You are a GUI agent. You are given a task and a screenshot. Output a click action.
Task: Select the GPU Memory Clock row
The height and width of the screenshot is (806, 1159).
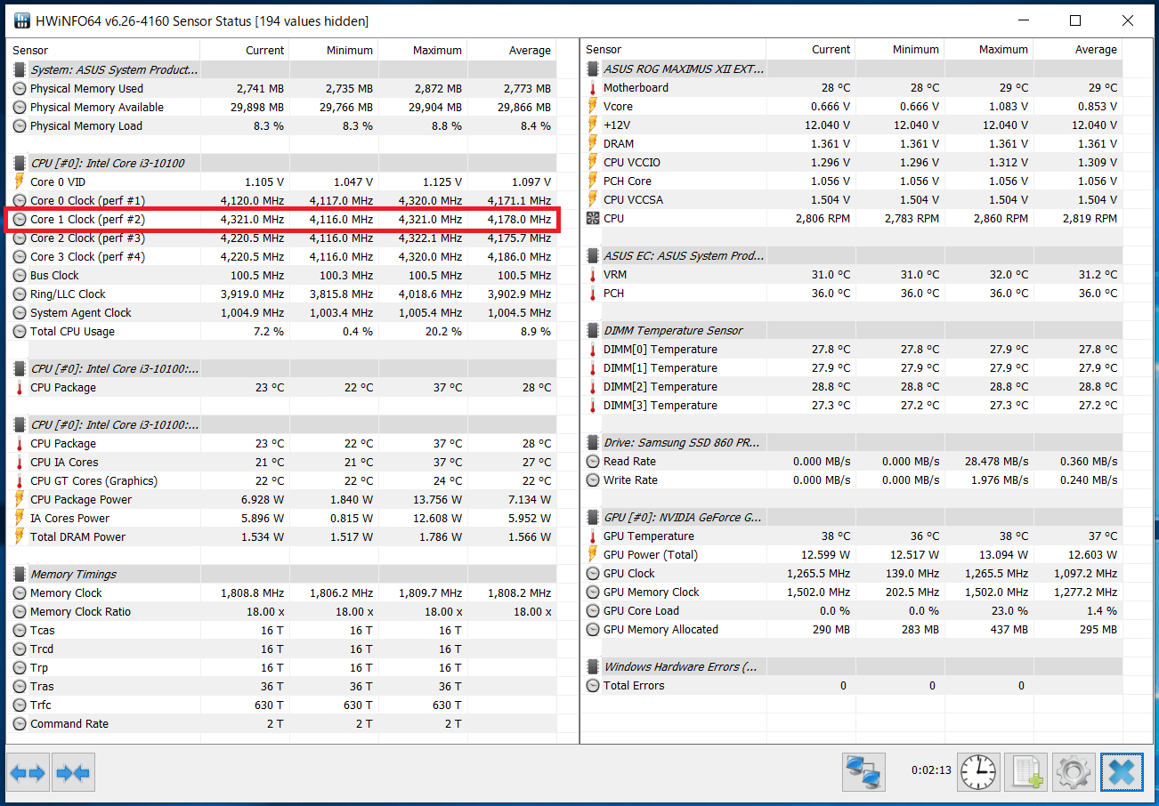[x=852, y=592]
